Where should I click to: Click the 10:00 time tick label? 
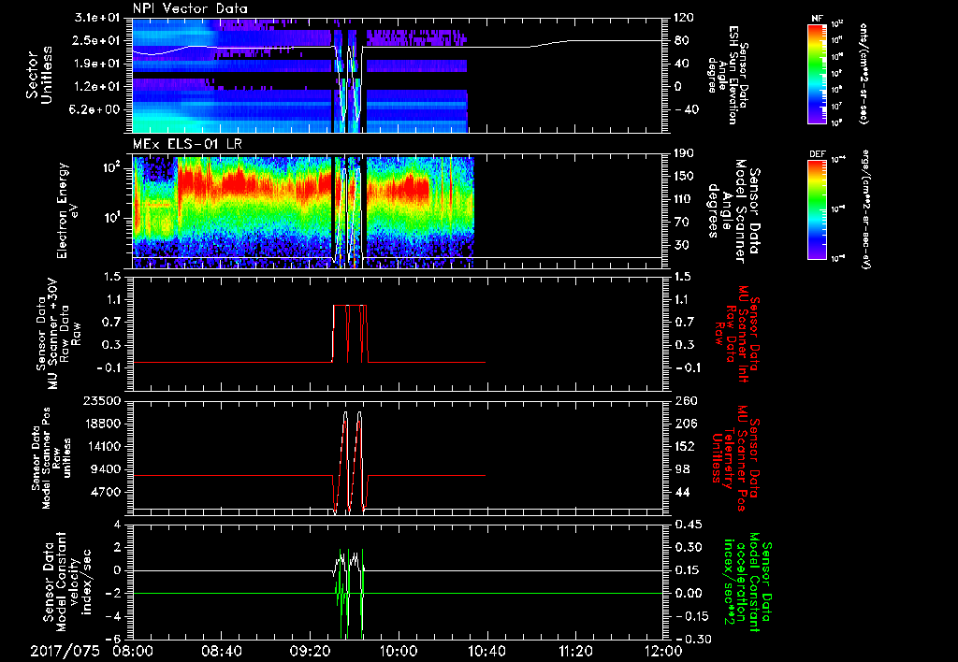click(399, 651)
